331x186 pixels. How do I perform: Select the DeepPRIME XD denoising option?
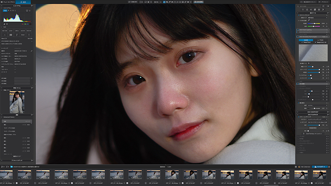click(x=321, y=43)
